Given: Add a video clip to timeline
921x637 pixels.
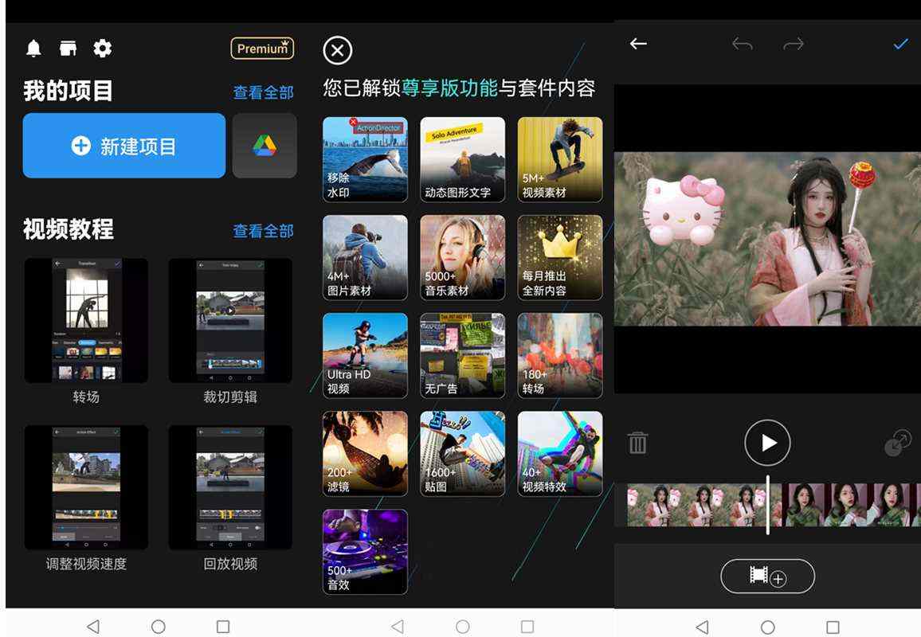Looking at the screenshot, I should (x=767, y=576).
